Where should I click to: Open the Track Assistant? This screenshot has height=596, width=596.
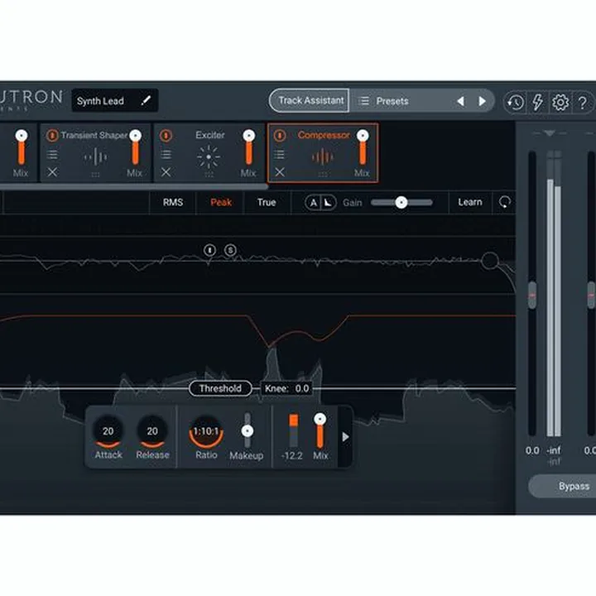pos(310,100)
